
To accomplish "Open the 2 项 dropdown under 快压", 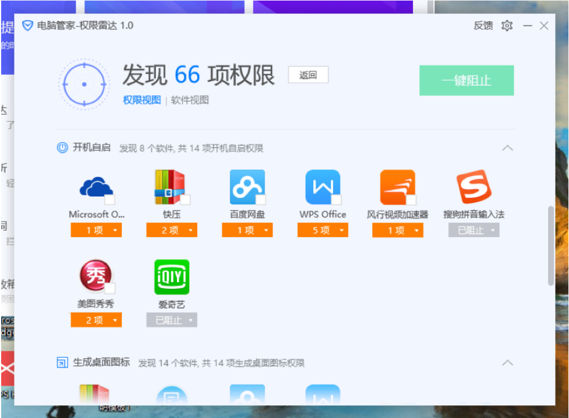I will coord(172,230).
